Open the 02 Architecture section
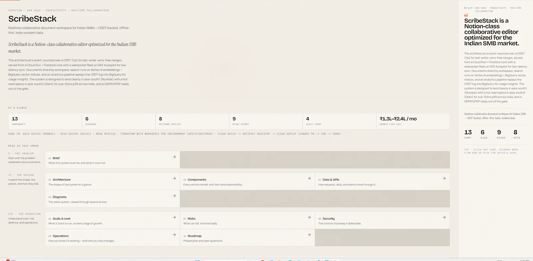This screenshot has height=261, width=533. coord(113,181)
